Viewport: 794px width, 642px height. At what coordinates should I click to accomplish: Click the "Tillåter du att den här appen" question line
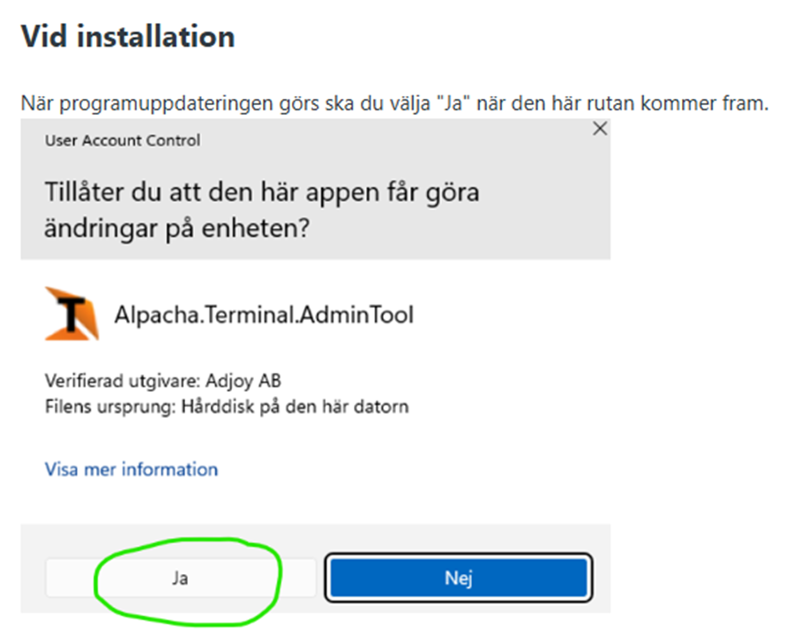pyautogui.click(x=262, y=193)
